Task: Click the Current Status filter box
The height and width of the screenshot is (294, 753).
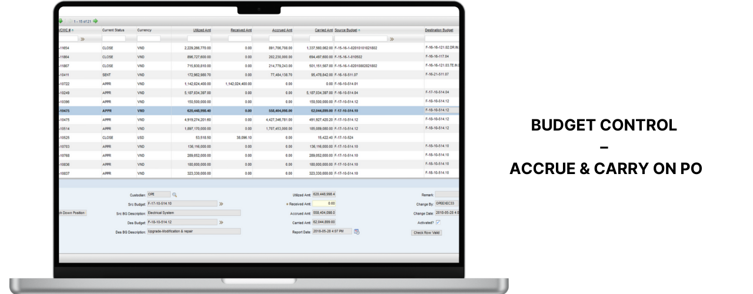Action: pyautogui.click(x=114, y=39)
